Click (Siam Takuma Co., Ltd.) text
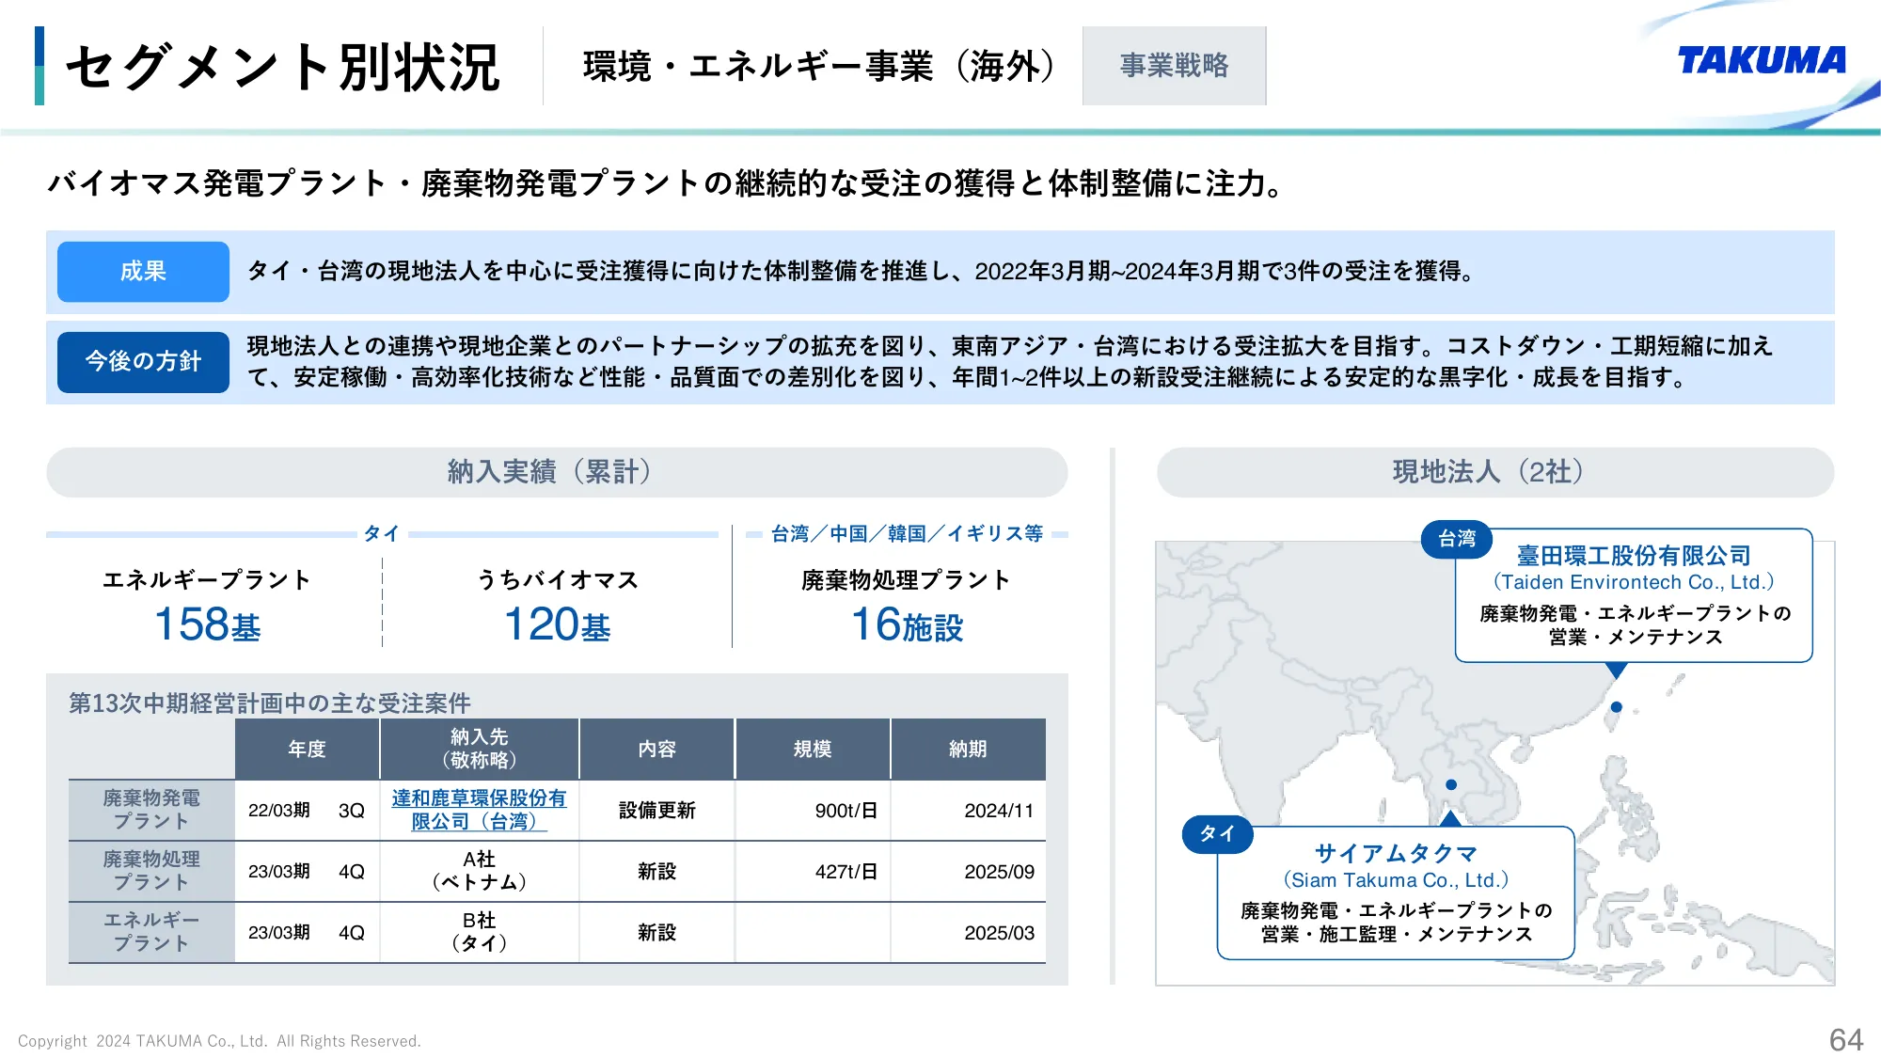This screenshot has height=1058, width=1881. (1396, 880)
